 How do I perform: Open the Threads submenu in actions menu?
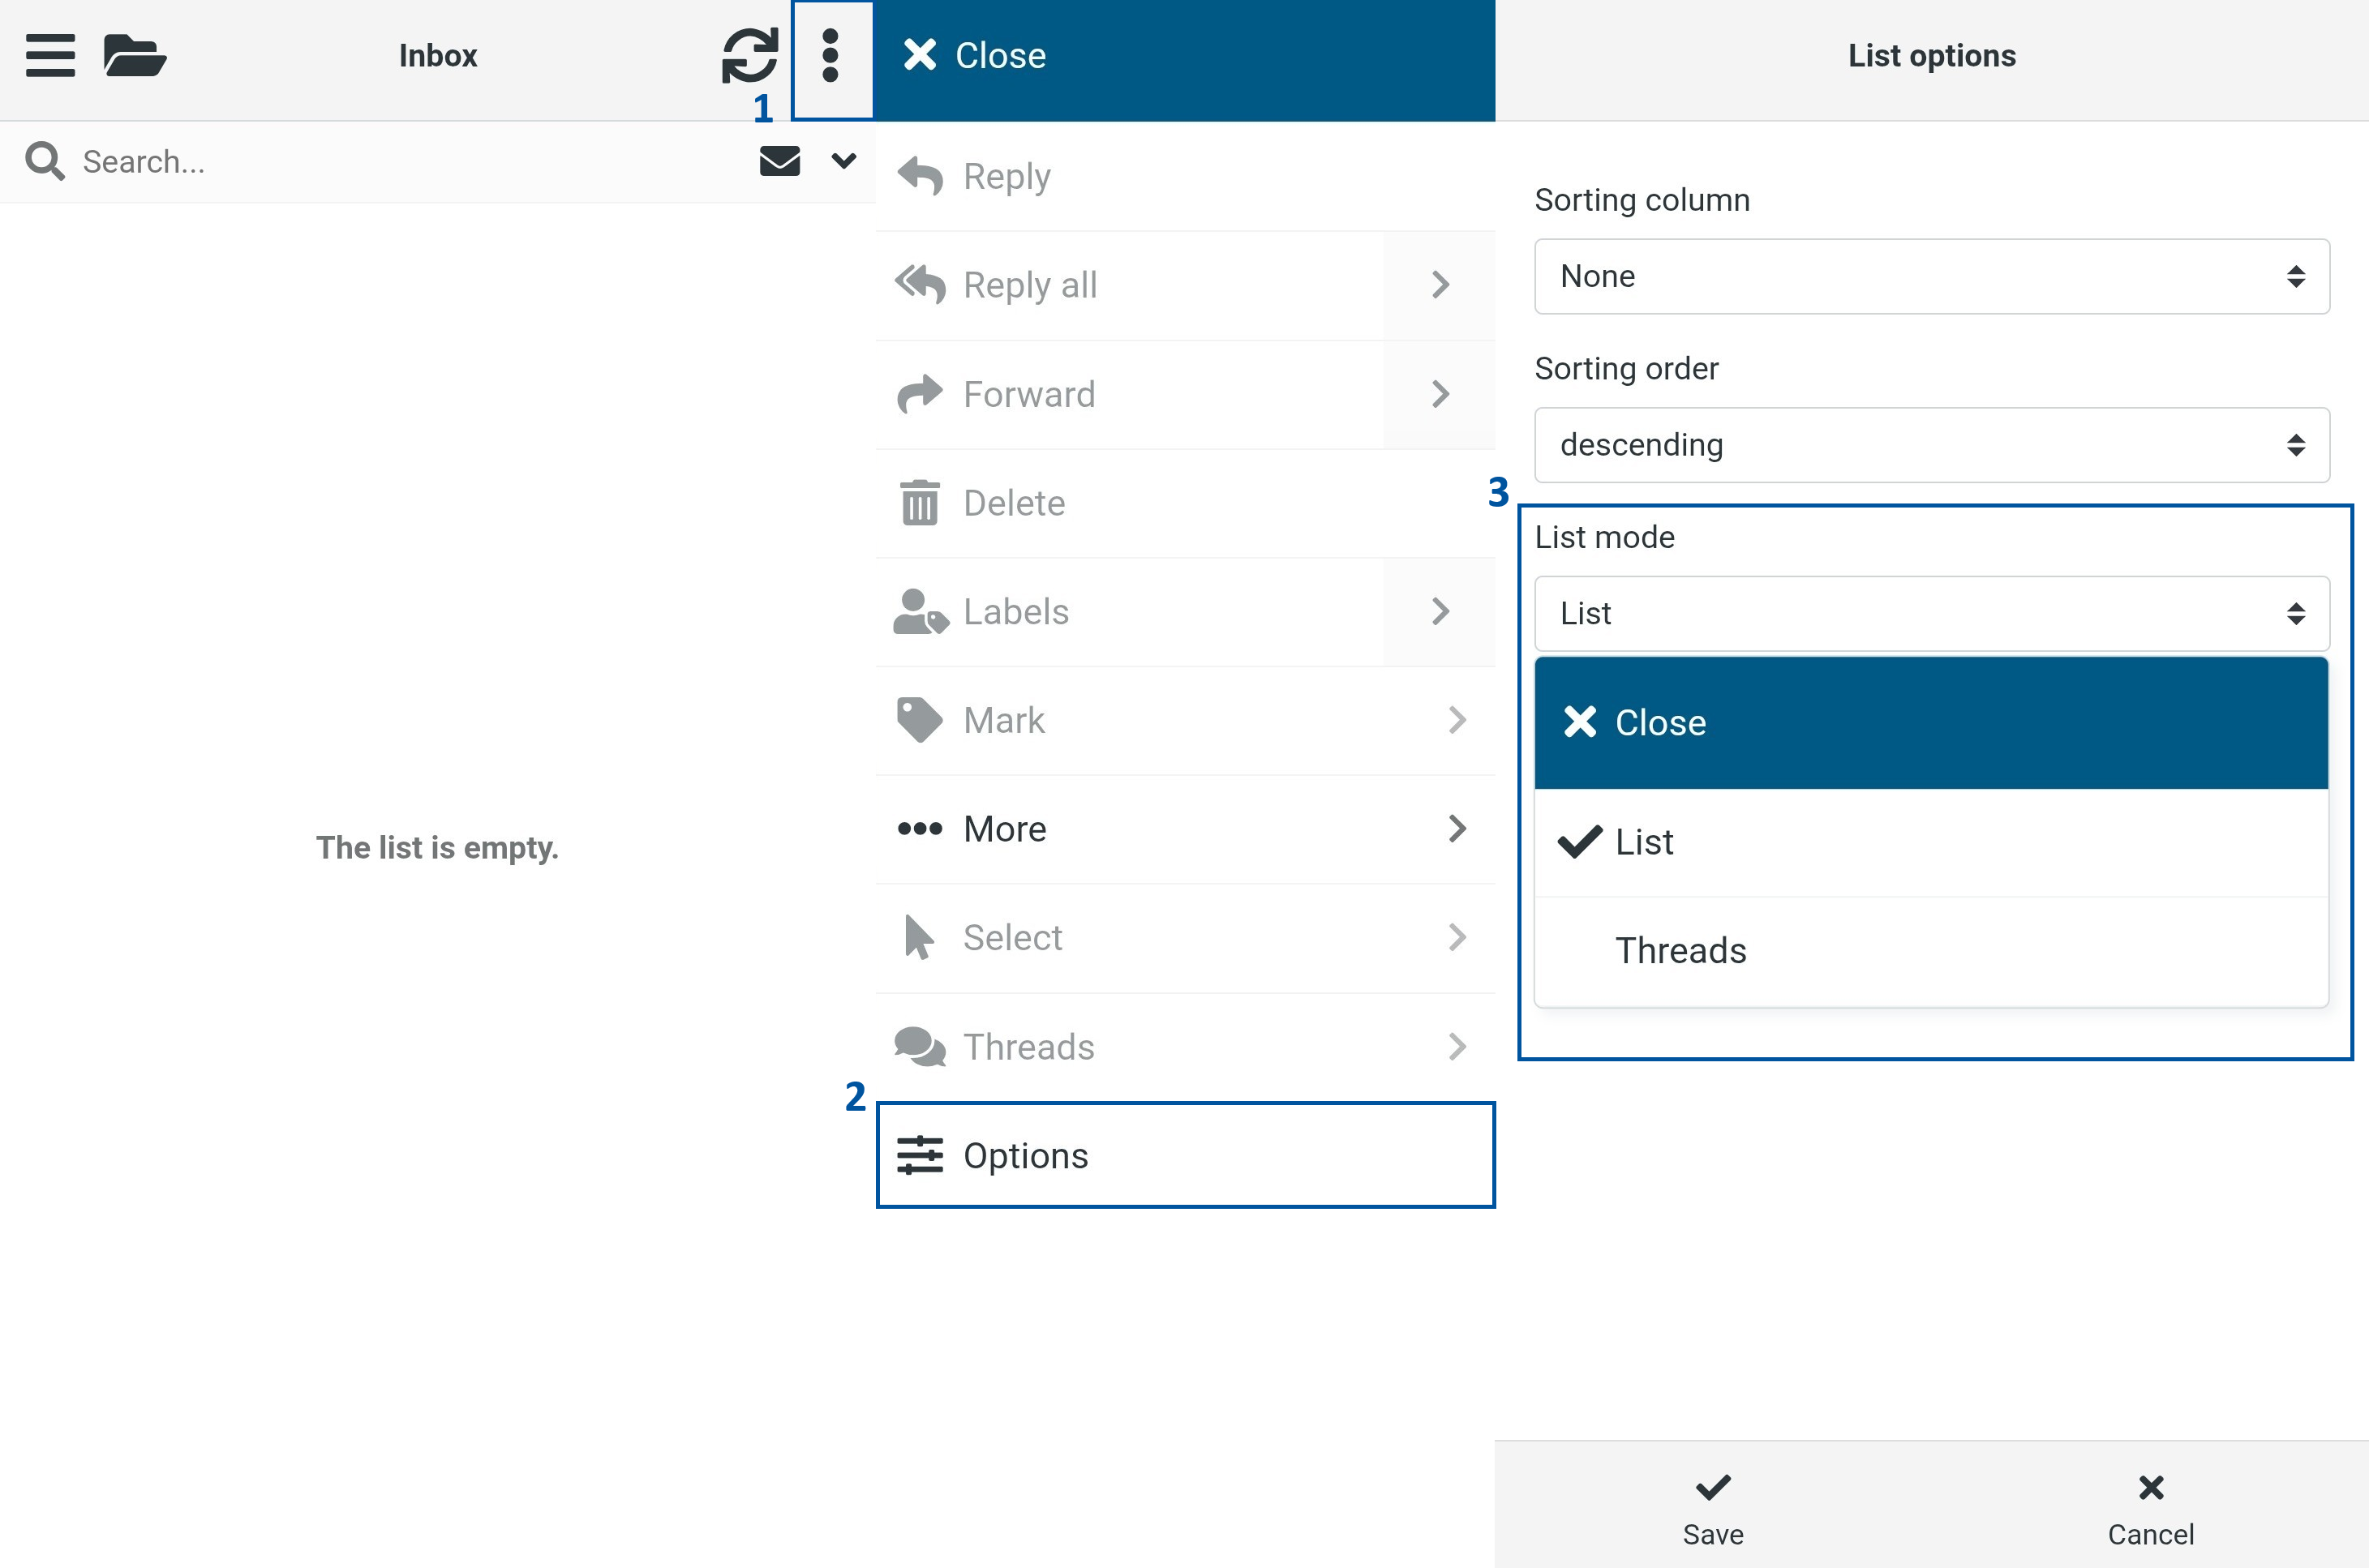(x=1184, y=1047)
